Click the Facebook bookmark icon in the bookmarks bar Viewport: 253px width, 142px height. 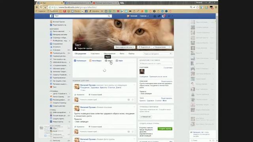pos(86,11)
